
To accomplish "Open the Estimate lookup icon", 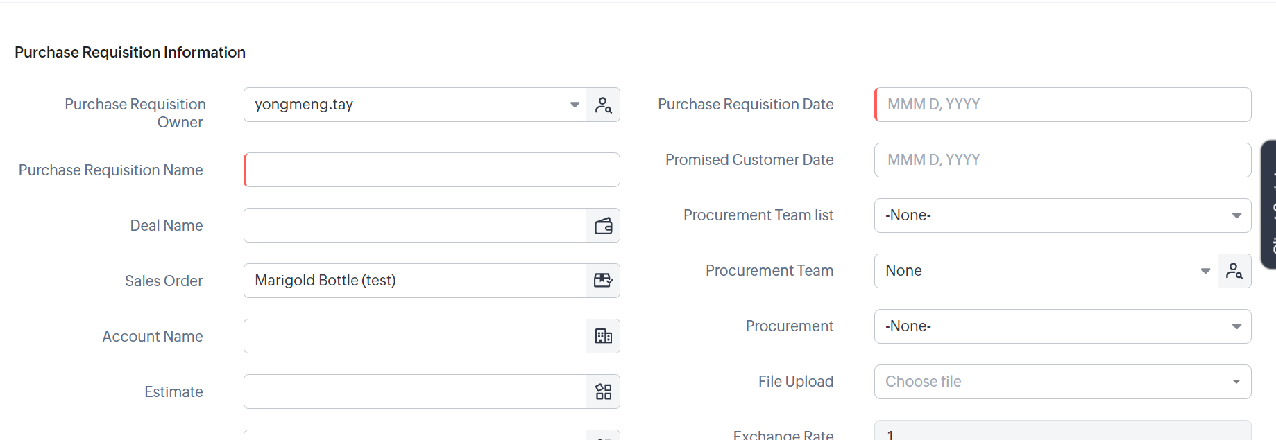I will (x=603, y=391).
